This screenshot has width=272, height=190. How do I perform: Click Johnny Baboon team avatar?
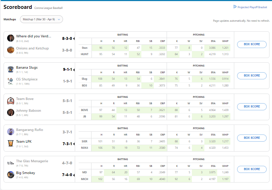(11, 112)
